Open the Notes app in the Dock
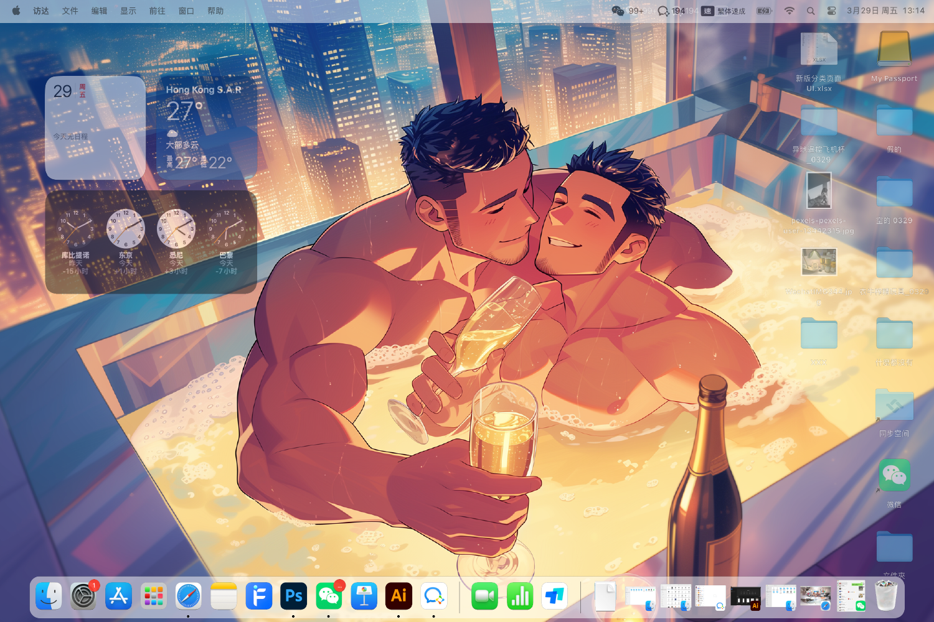934x622 pixels. 224,596
